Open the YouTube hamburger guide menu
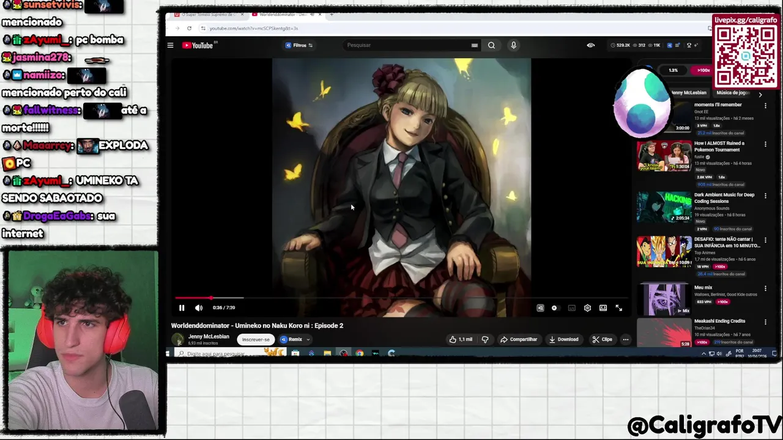 pyautogui.click(x=170, y=45)
